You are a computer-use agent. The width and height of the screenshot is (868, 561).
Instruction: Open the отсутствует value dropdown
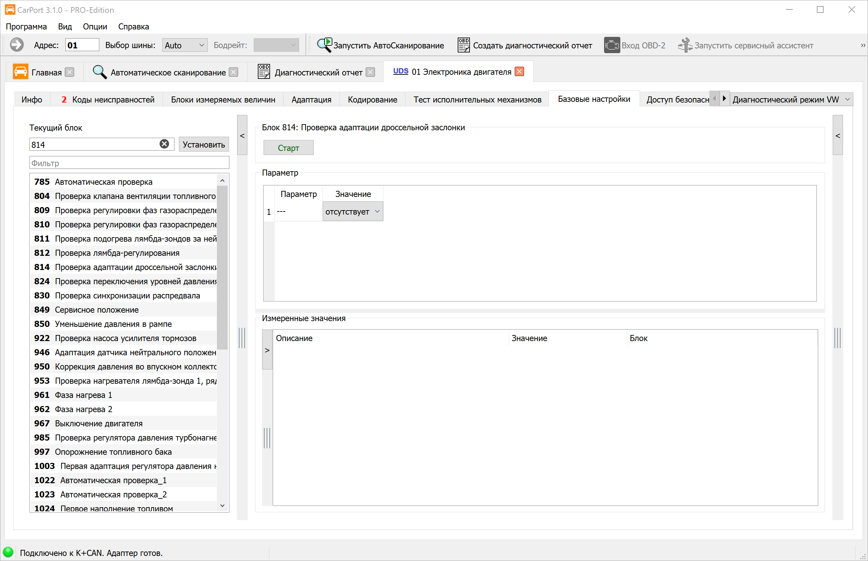[353, 212]
